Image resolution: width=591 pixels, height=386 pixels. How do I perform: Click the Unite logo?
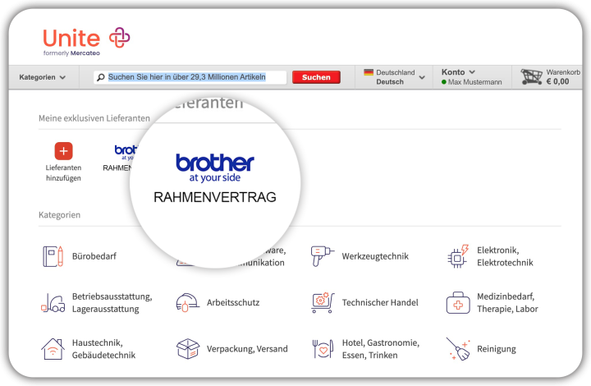(85, 39)
